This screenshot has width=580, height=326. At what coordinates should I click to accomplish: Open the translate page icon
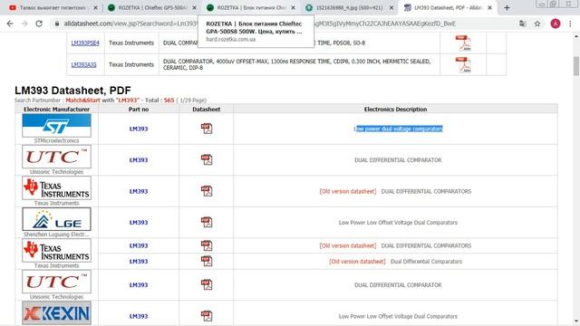(x=523, y=24)
